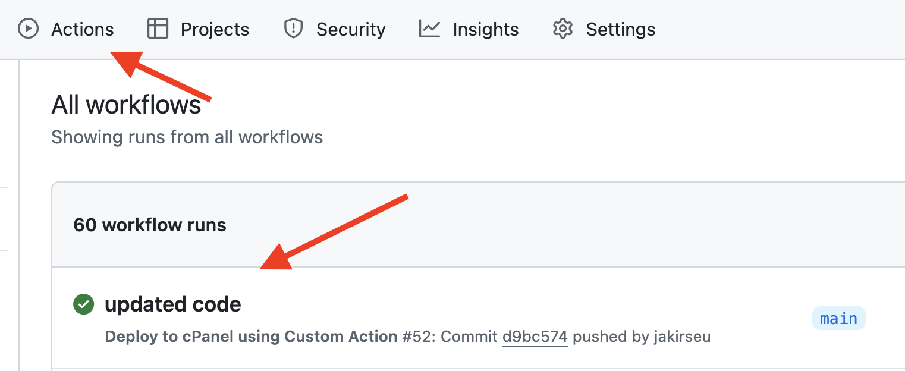Open the "updated code" workflow run

tap(173, 304)
